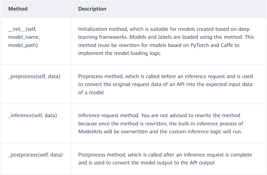Click the Inference request method description
This screenshot has width=267, height=175.
[x=160, y=123]
